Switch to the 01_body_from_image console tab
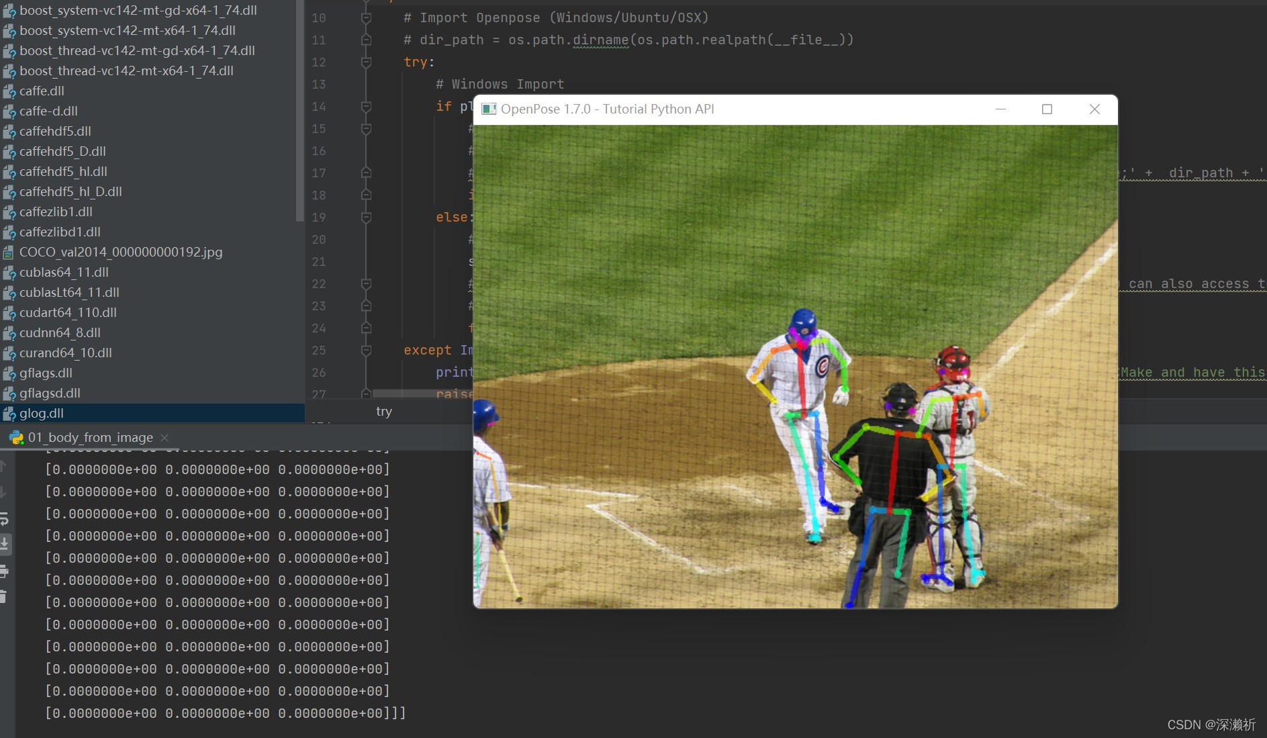Screen dimensions: 1267x738 91,437
